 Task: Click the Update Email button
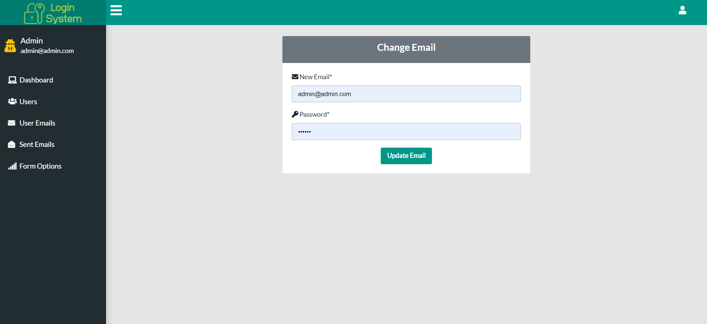point(406,156)
